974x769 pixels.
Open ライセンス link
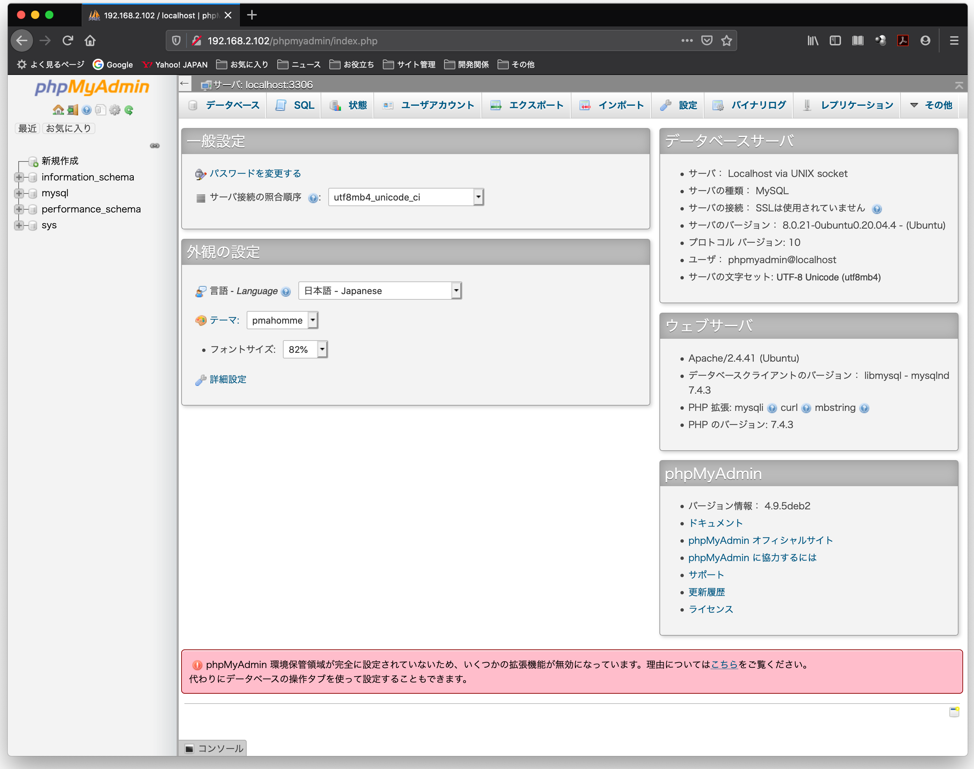[x=711, y=609]
